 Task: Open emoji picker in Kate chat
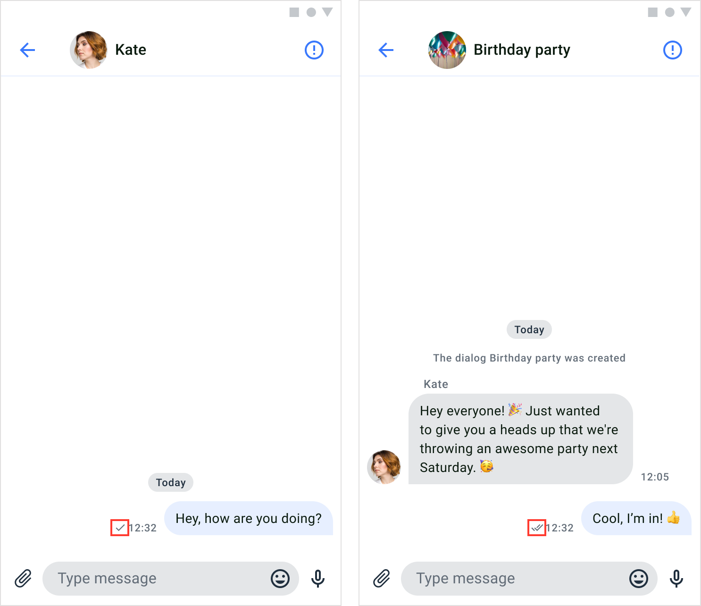(x=280, y=578)
